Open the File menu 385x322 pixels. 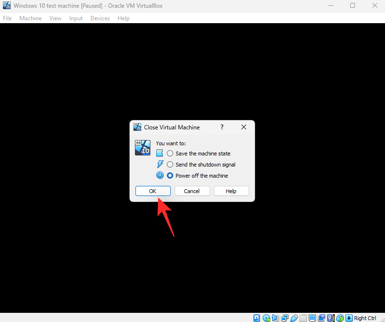(x=7, y=18)
